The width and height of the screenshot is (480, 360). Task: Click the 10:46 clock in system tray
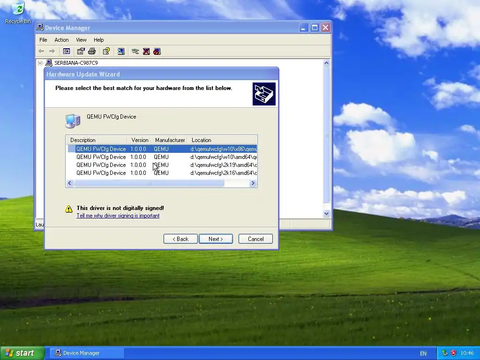point(467,353)
